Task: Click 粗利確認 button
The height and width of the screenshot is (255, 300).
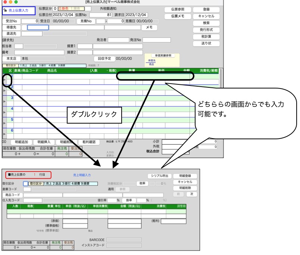Action: [89, 142]
